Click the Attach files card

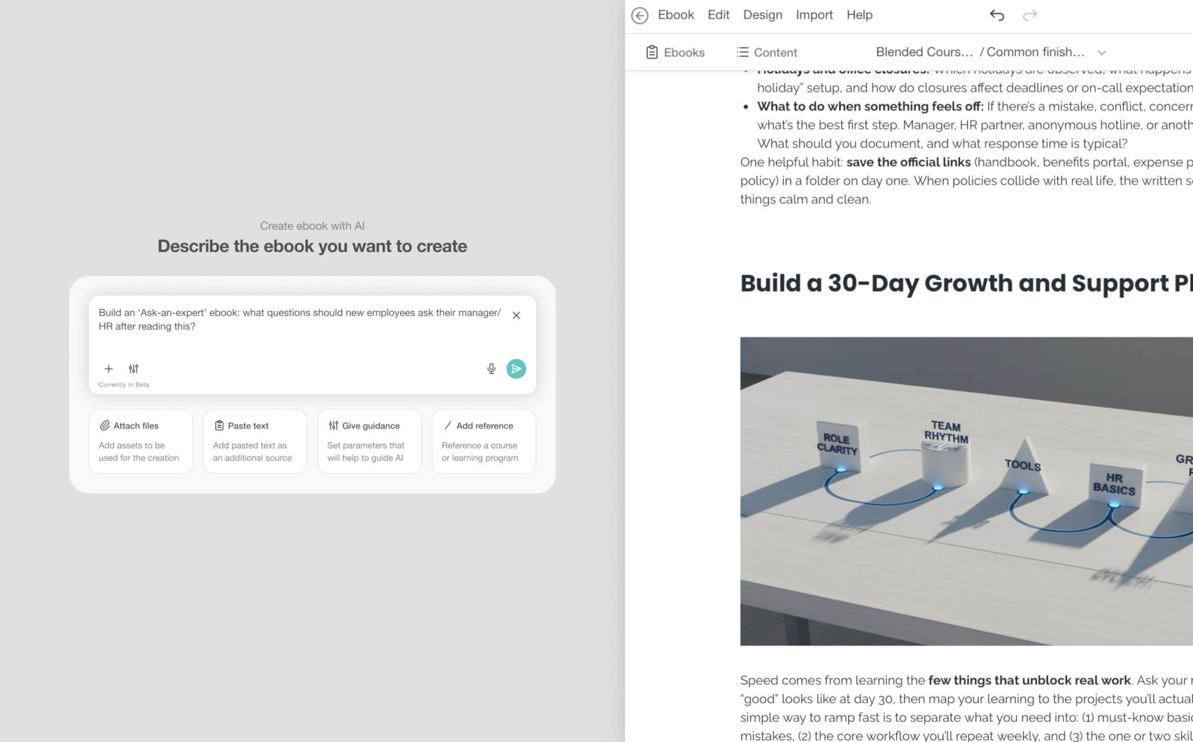[140, 441]
